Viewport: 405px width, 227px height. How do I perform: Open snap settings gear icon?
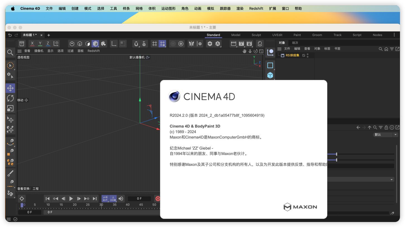[144, 44]
